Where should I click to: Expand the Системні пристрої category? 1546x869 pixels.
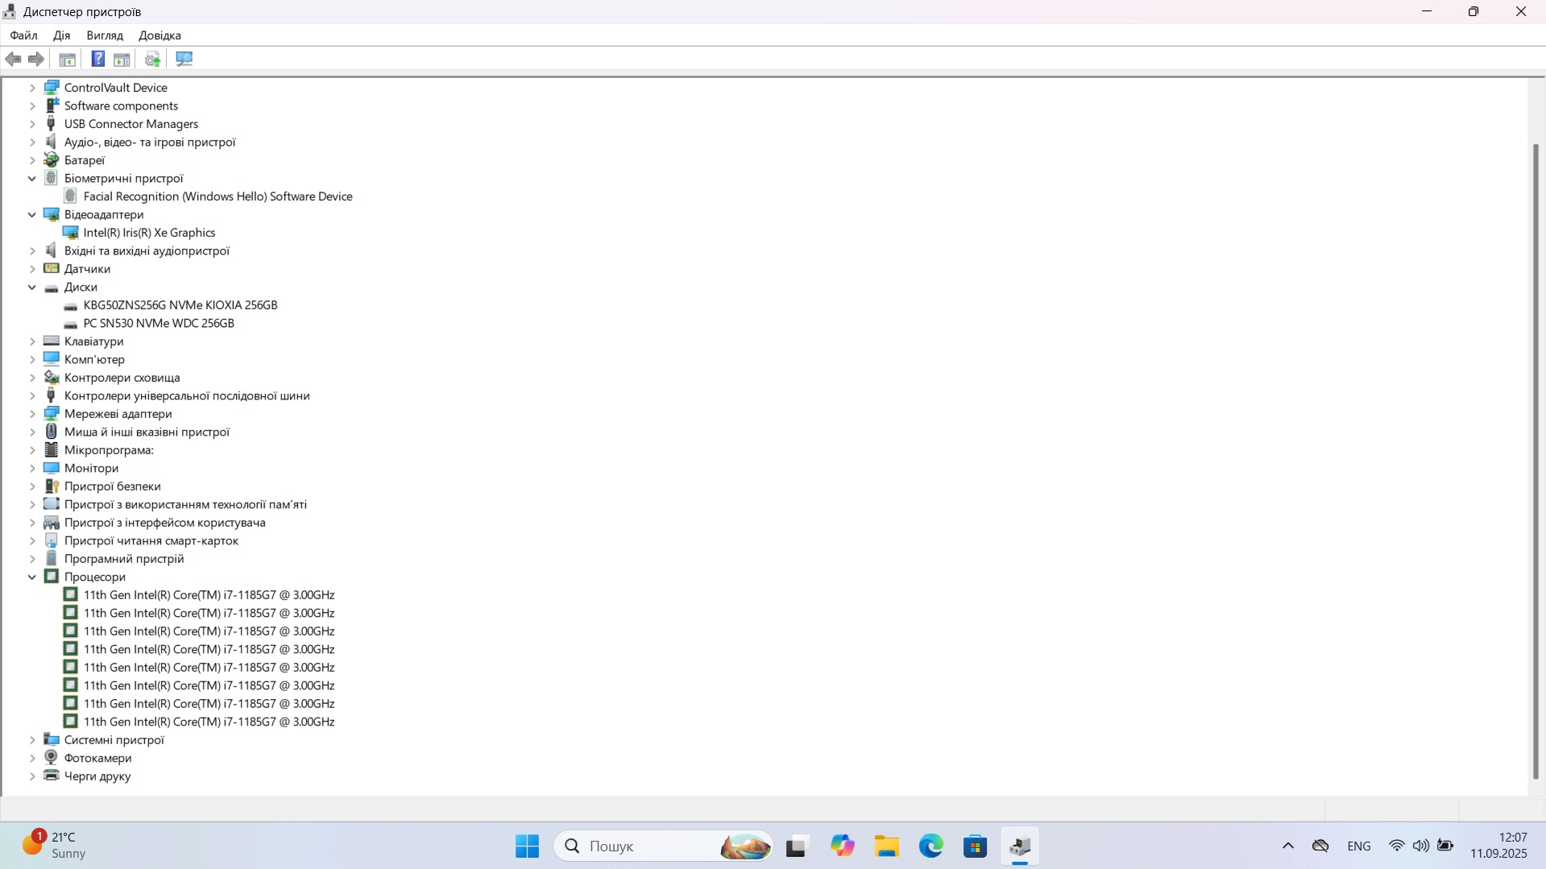pyautogui.click(x=32, y=740)
